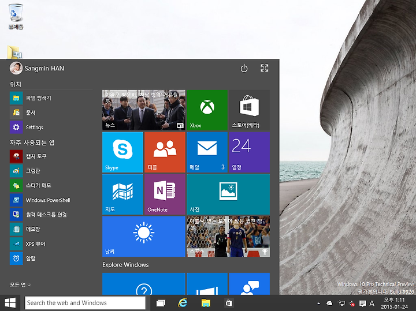Open Store from taskbar
The height and width of the screenshot is (311, 416).
229,303
